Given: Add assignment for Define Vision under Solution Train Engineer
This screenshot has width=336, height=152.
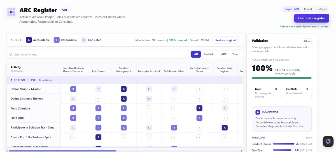Looking at the screenshot, I should click(x=225, y=89).
